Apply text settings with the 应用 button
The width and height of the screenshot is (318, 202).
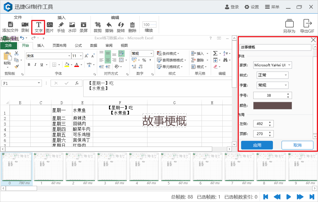257,145
